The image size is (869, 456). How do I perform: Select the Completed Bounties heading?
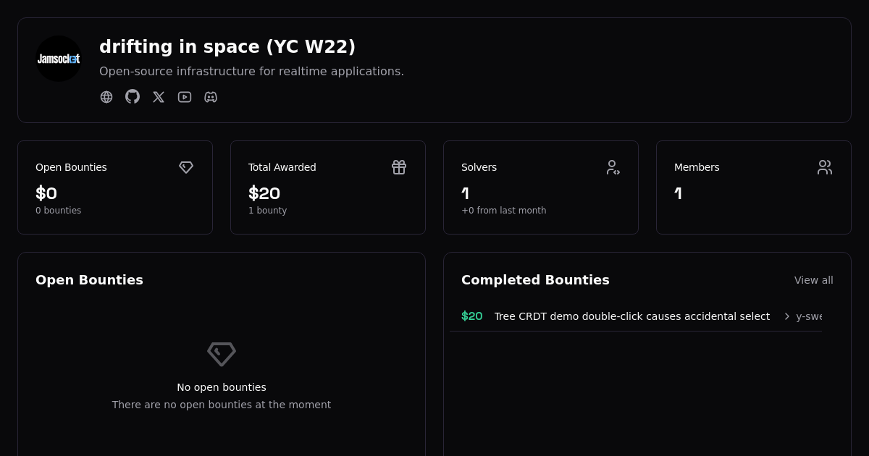pos(535,280)
